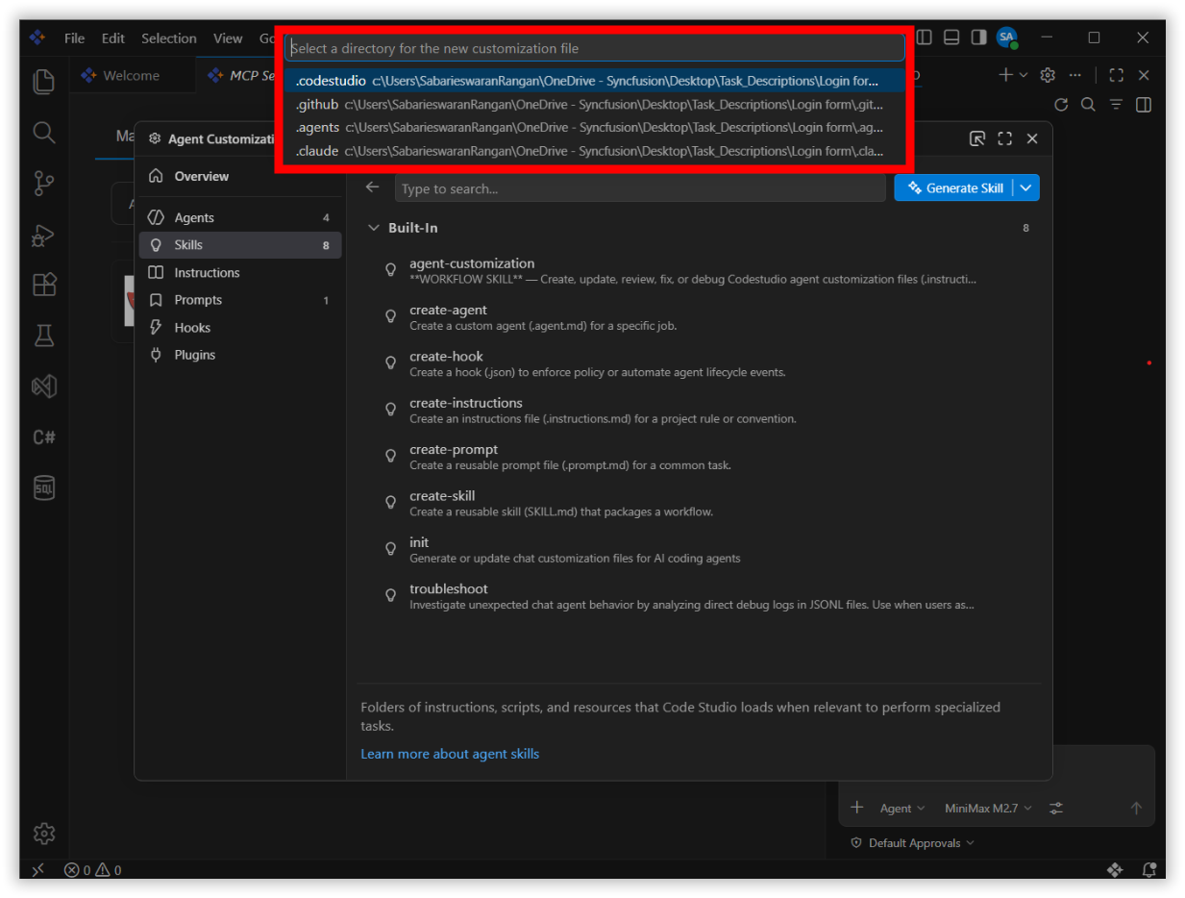Image resolution: width=1185 pixels, height=898 pixels.
Task: Open Learn more about agent skills link
Action: click(450, 754)
